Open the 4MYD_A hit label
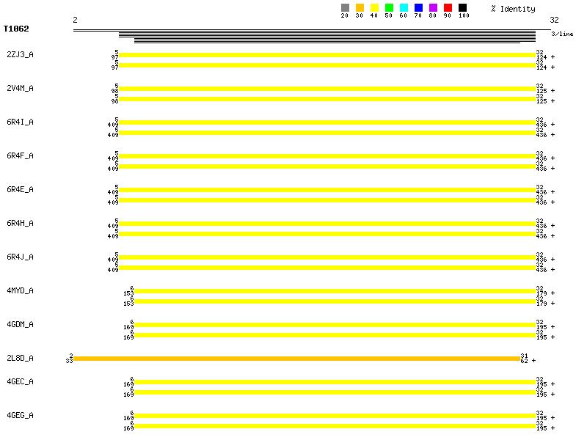 [20, 290]
